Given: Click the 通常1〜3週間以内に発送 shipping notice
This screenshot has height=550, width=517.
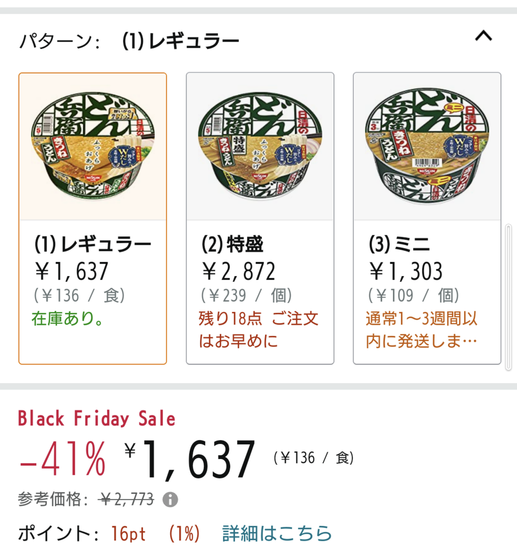Looking at the screenshot, I should point(422,329).
